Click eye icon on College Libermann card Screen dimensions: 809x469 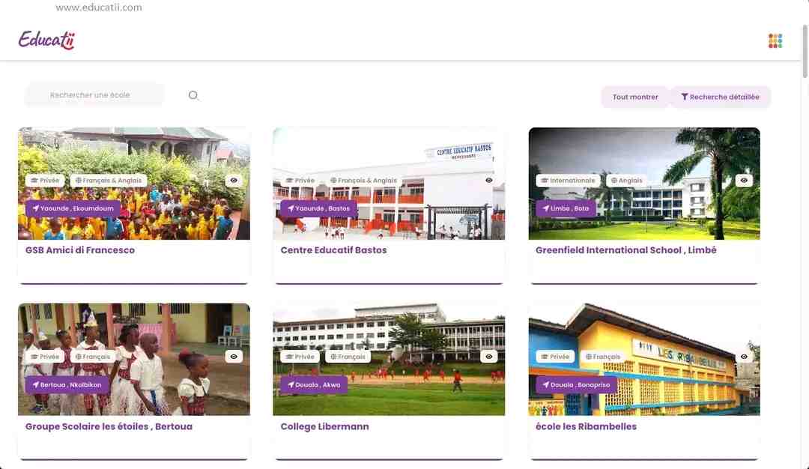488,357
